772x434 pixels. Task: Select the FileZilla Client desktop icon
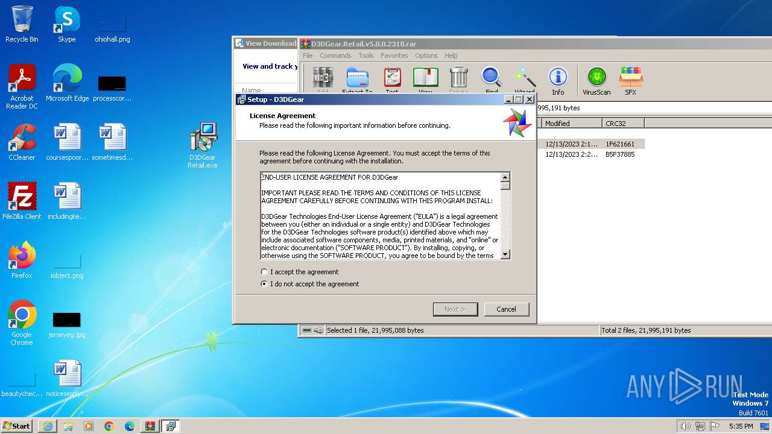click(22, 201)
